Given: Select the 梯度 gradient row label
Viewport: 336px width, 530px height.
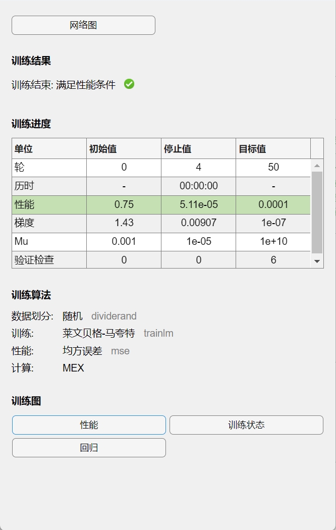Looking at the screenshot, I should (49, 223).
